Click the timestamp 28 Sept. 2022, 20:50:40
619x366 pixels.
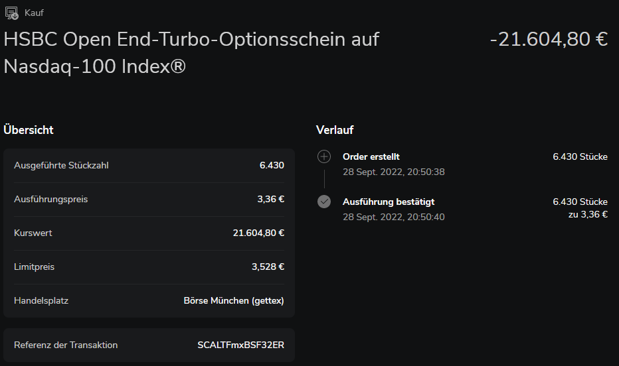click(393, 217)
